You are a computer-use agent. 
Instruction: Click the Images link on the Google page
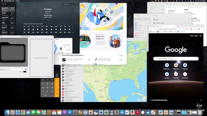point(196,36)
